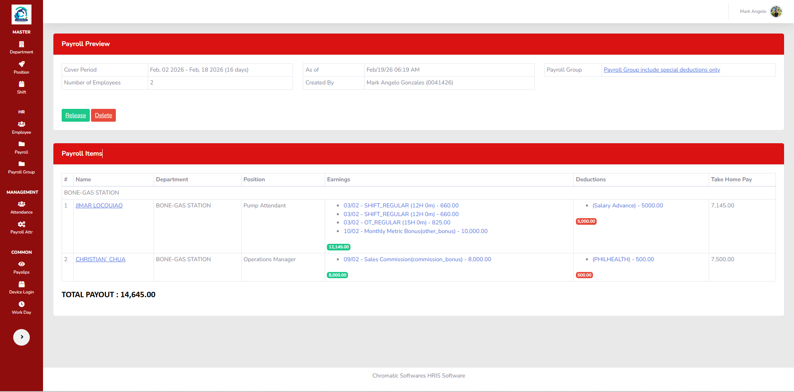The height and width of the screenshot is (392, 794).
Task: Select the Payslips menu label
Action: (x=22, y=272)
